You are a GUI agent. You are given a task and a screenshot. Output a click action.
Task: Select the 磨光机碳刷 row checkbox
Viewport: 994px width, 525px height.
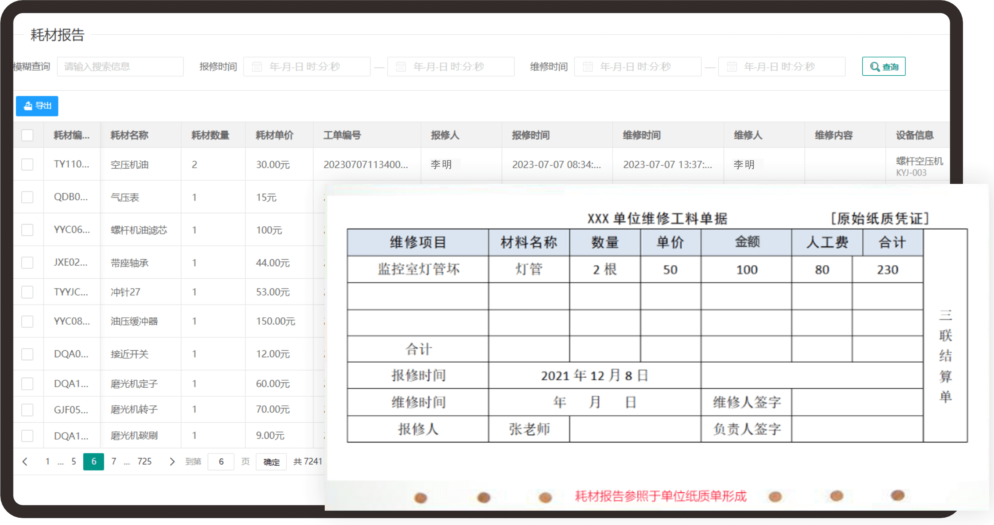coord(27,435)
